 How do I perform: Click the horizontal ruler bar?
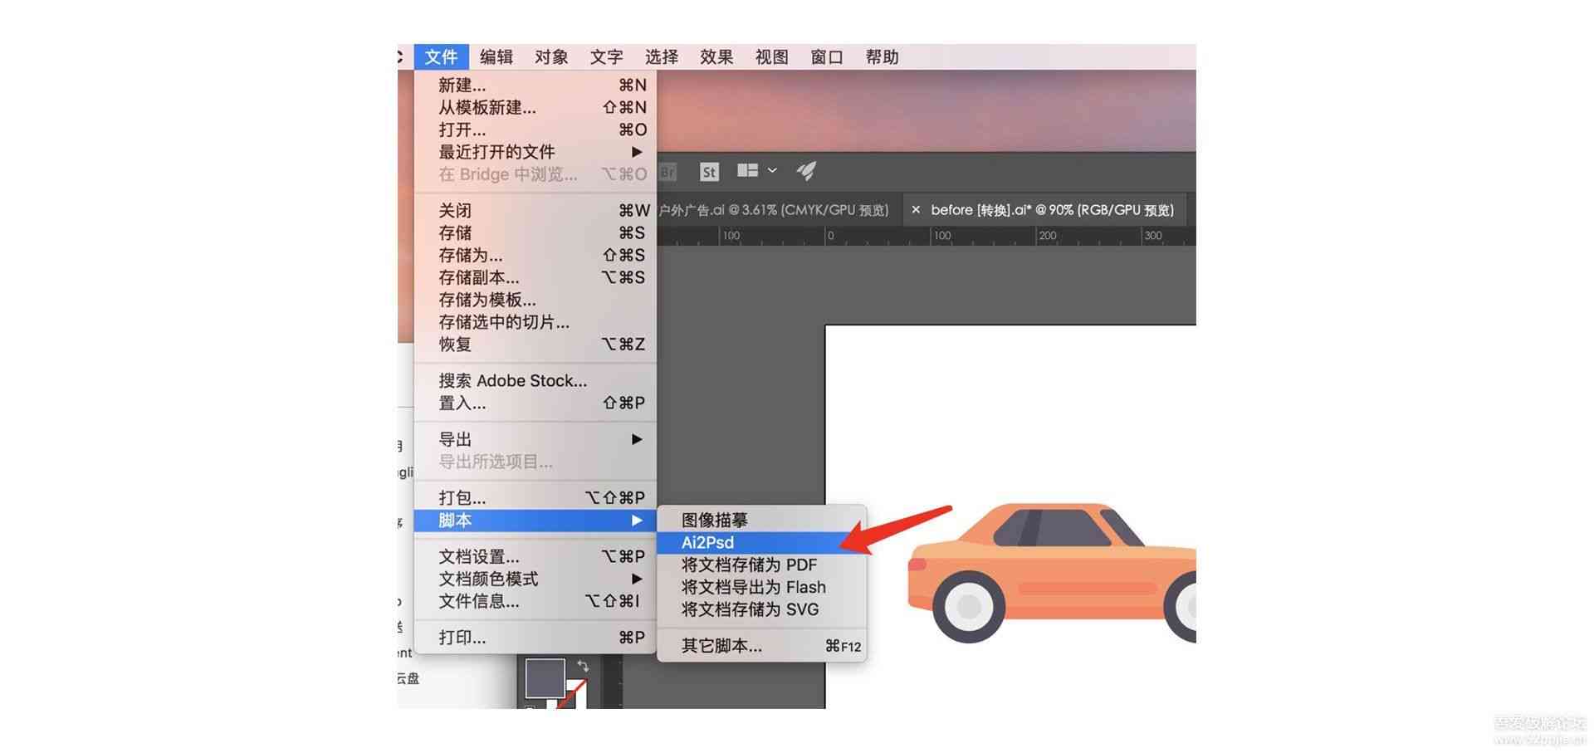pos(927,236)
